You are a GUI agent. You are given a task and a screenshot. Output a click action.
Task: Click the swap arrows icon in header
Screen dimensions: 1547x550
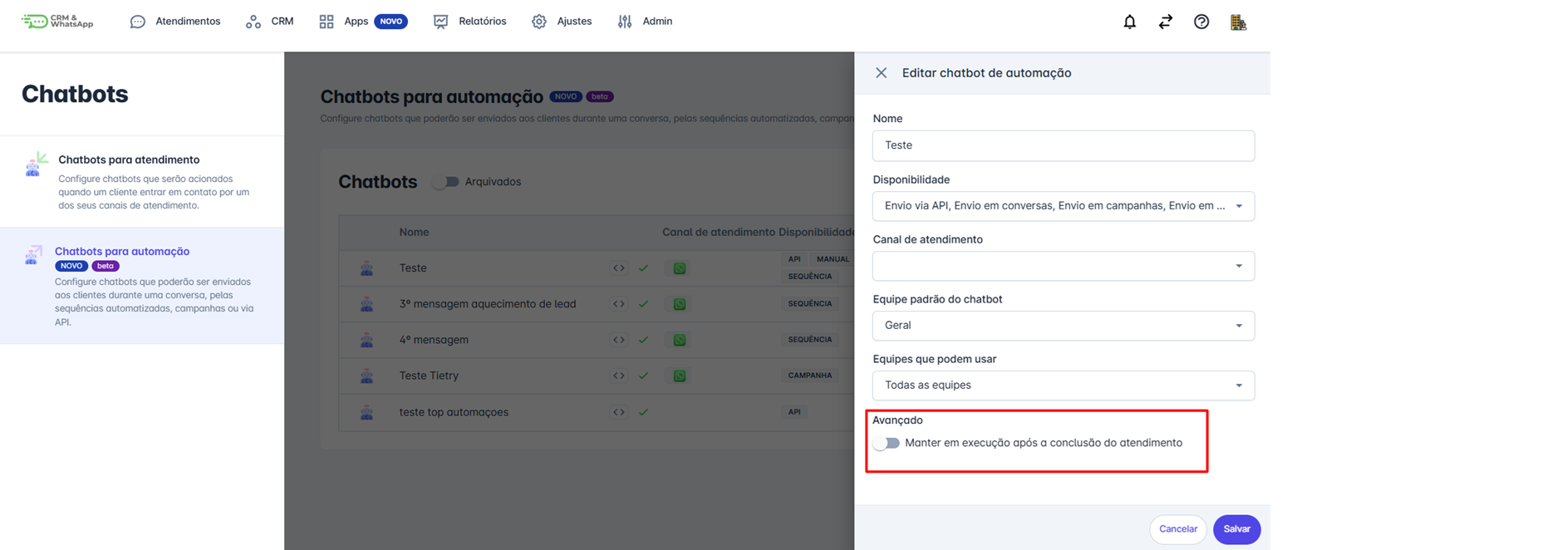(1165, 22)
